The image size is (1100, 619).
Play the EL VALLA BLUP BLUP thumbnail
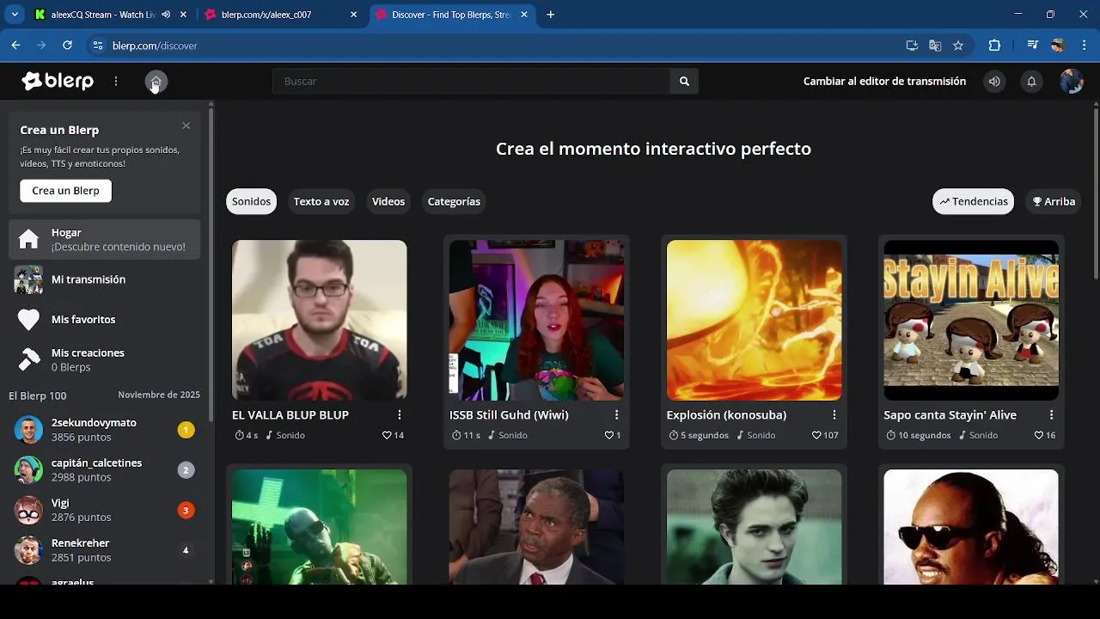(x=320, y=320)
